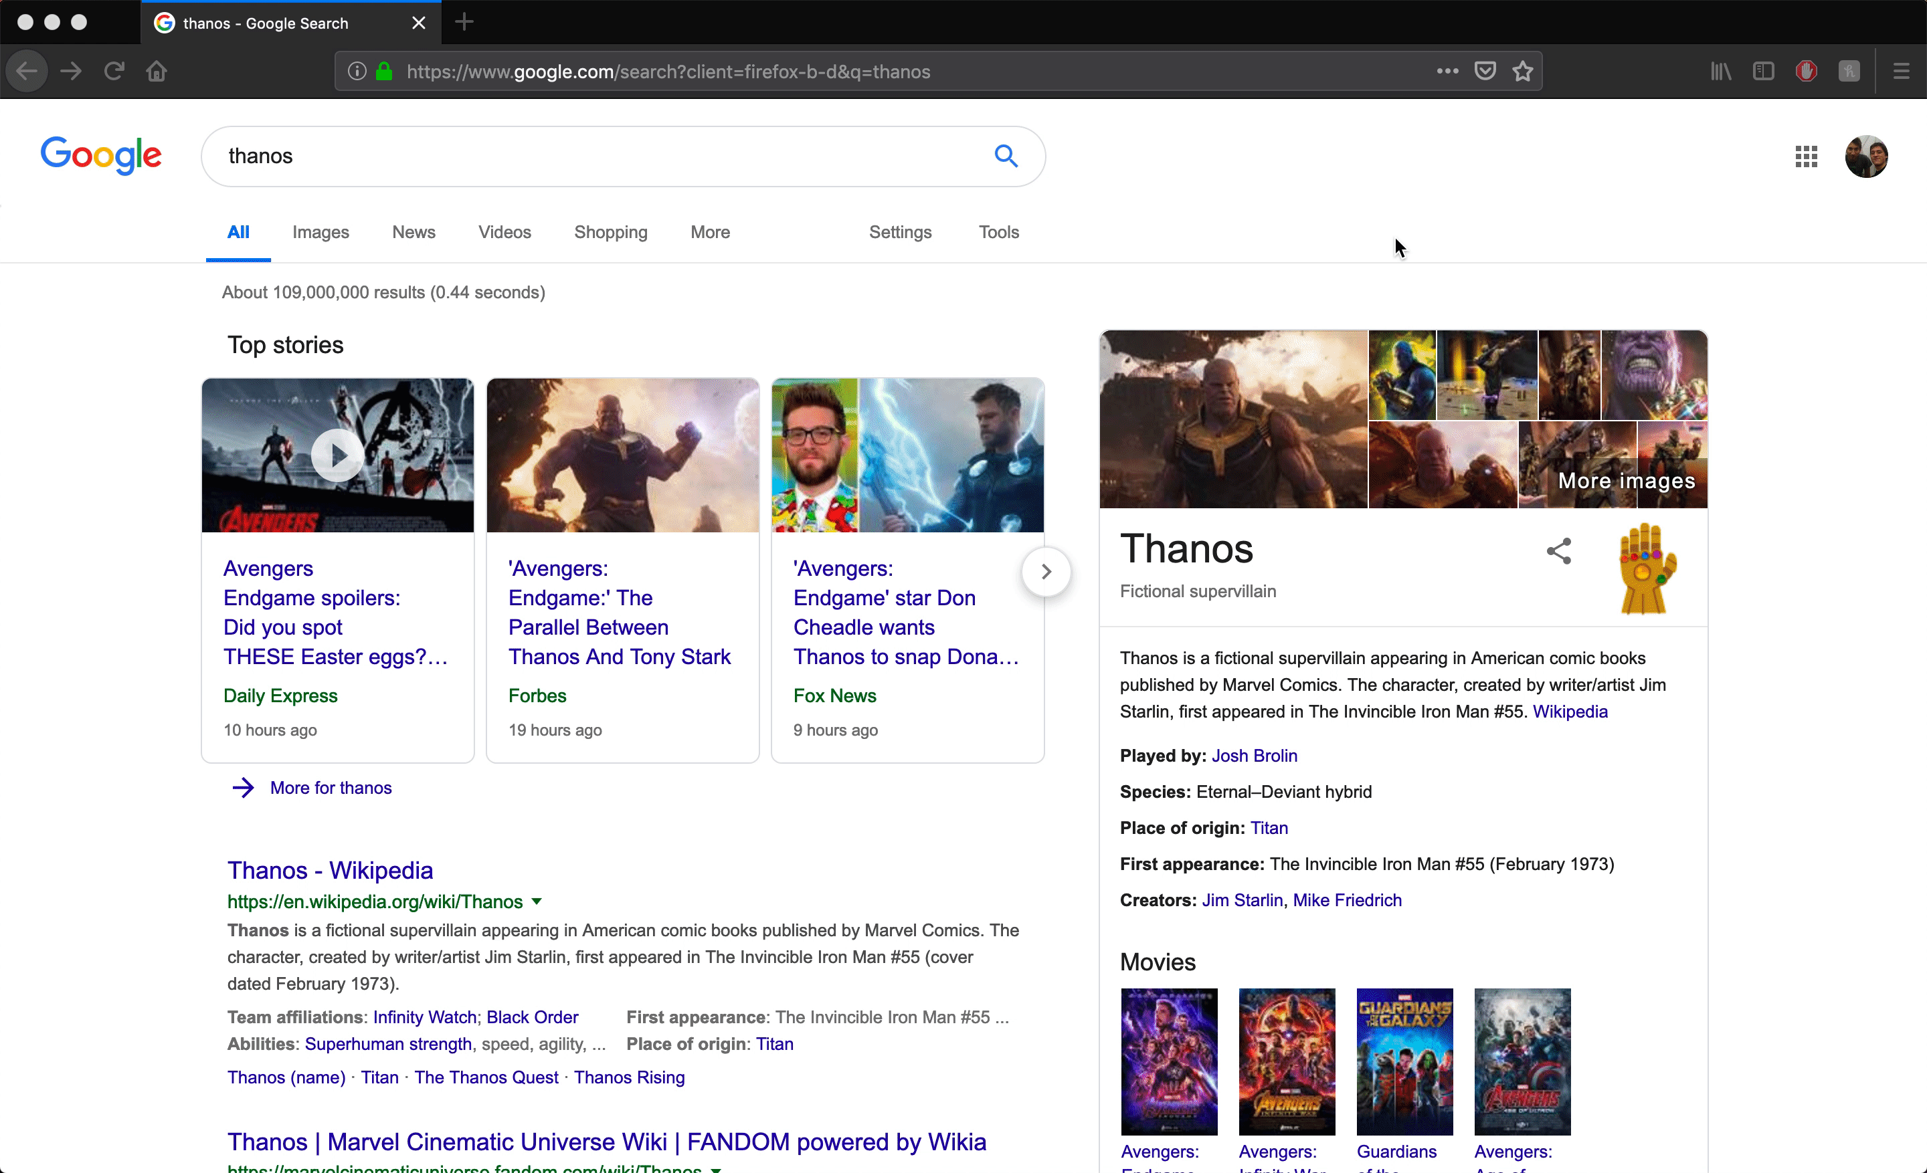The height and width of the screenshot is (1173, 1927).
Task: Toggle the Firefox sidebar view
Action: tap(1763, 72)
